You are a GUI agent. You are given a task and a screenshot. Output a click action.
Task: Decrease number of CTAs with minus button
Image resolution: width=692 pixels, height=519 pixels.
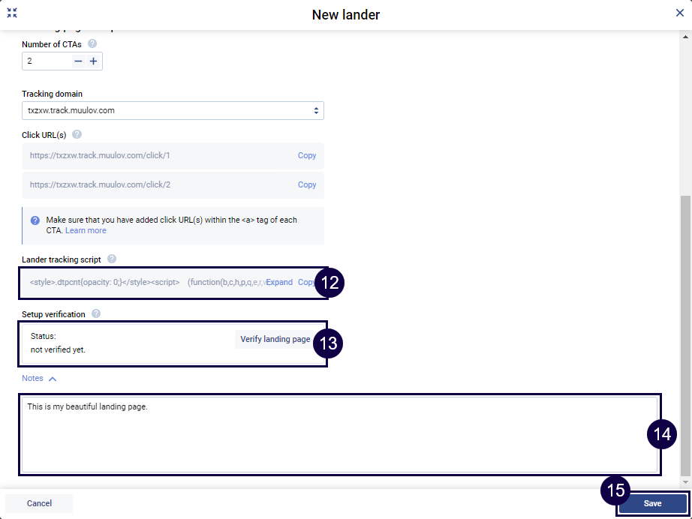[78, 61]
